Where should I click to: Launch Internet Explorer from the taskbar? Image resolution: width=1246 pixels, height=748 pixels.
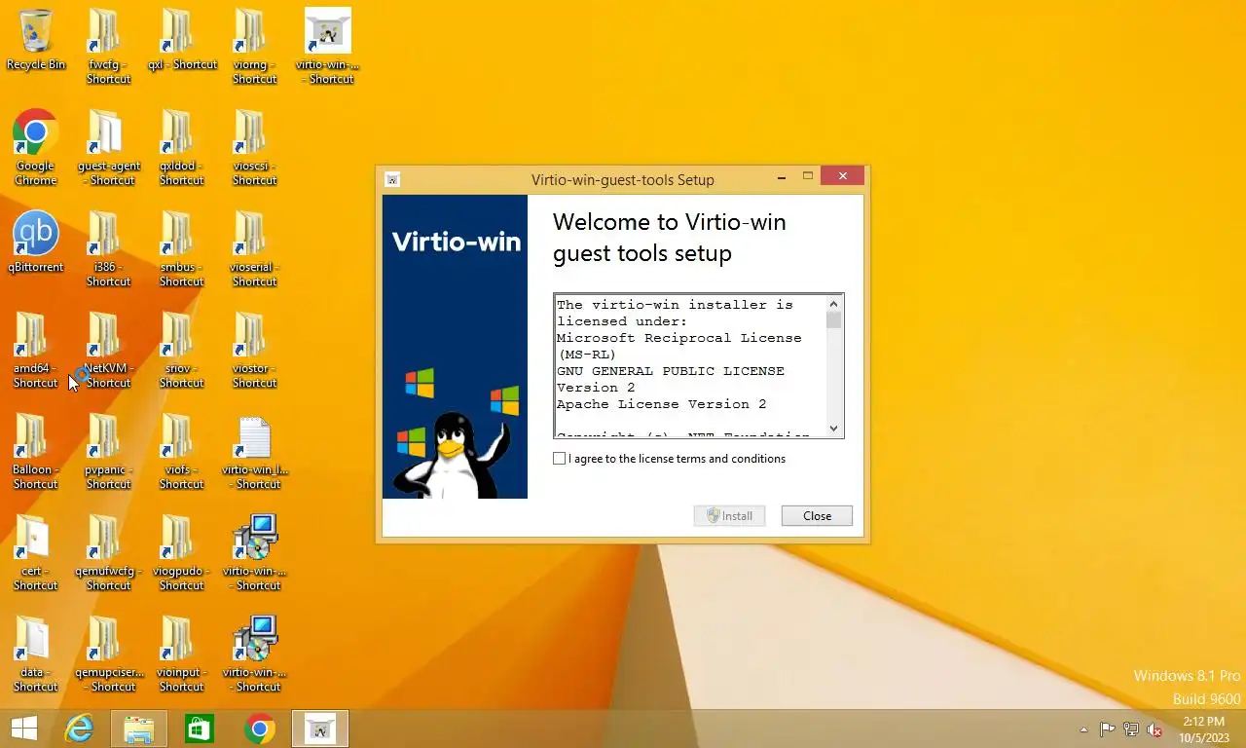click(x=79, y=729)
